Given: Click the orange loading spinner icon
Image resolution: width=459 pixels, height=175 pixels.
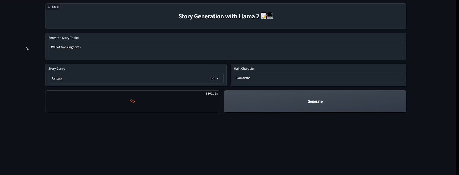Looking at the screenshot, I should tap(132, 101).
